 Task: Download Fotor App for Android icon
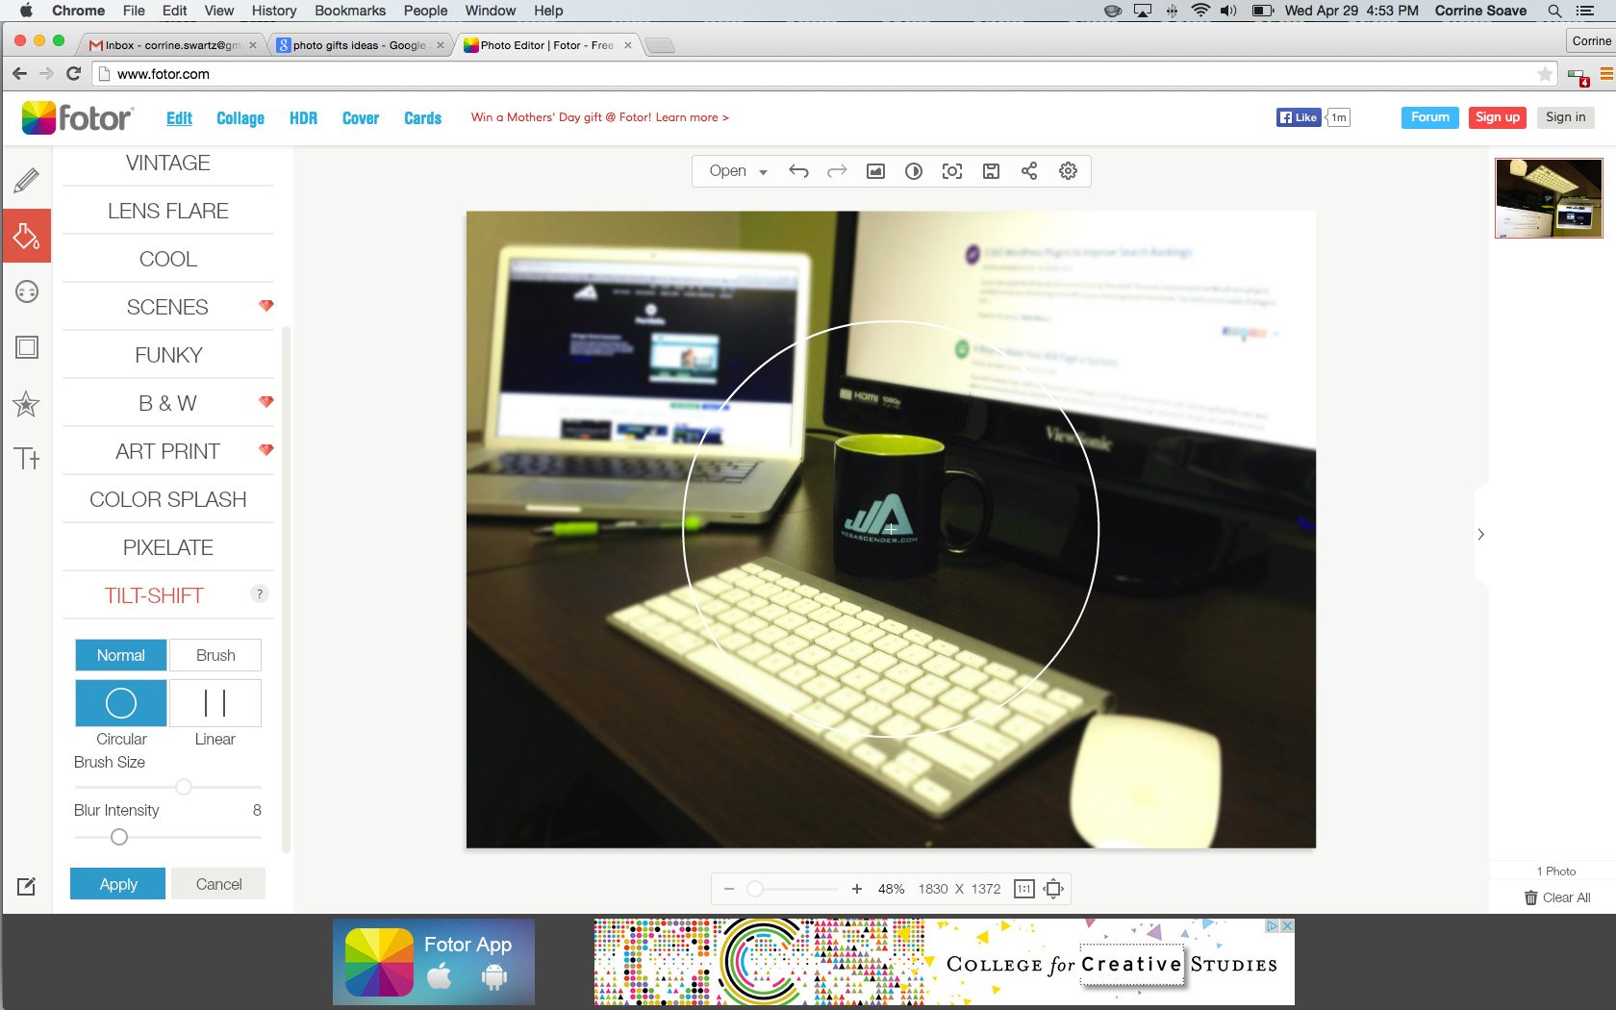tap(494, 977)
